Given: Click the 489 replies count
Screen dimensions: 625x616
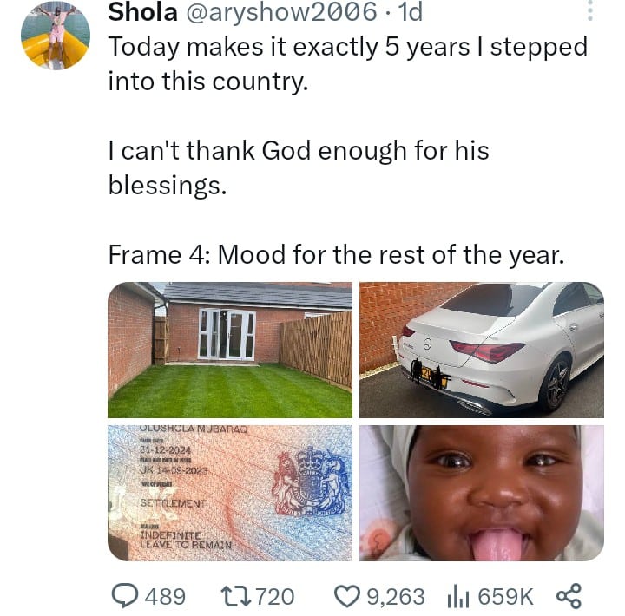Looking at the screenshot, I should point(164,596).
